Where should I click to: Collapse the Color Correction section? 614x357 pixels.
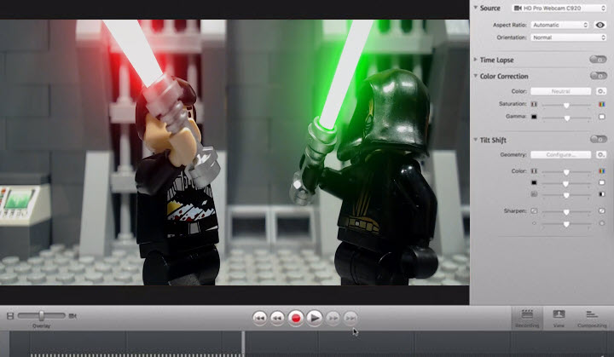click(476, 76)
